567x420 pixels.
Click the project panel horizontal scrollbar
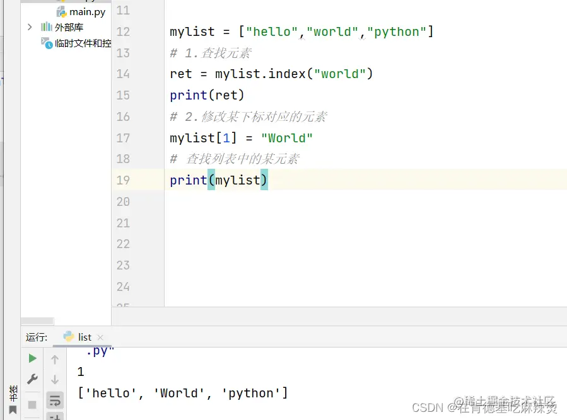click(x=37, y=321)
